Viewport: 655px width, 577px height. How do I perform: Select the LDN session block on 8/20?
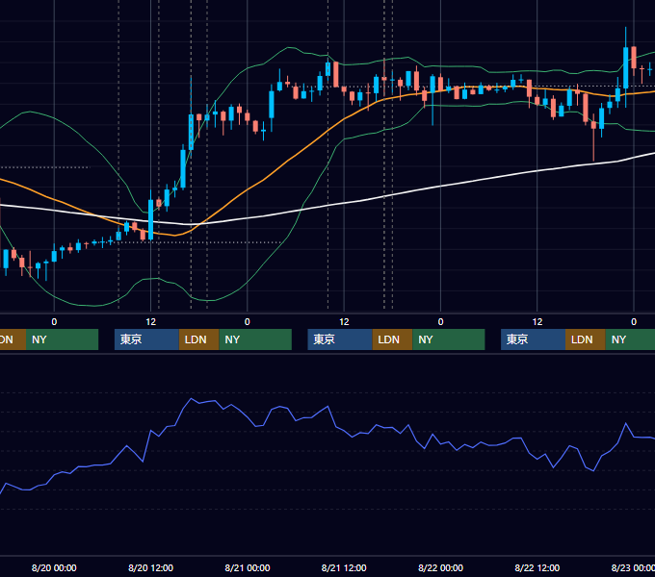(x=198, y=339)
